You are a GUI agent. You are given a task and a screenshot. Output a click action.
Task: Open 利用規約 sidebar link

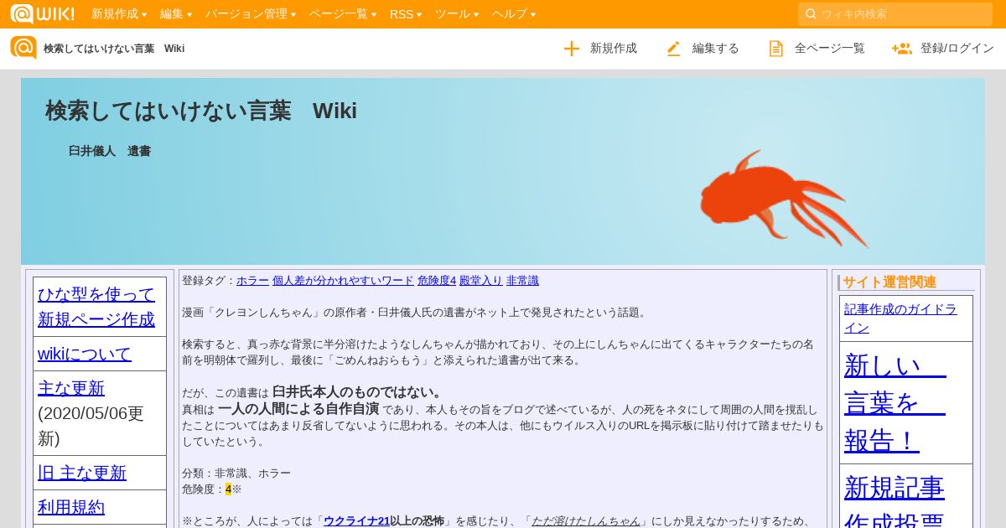pyautogui.click(x=71, y=507)
